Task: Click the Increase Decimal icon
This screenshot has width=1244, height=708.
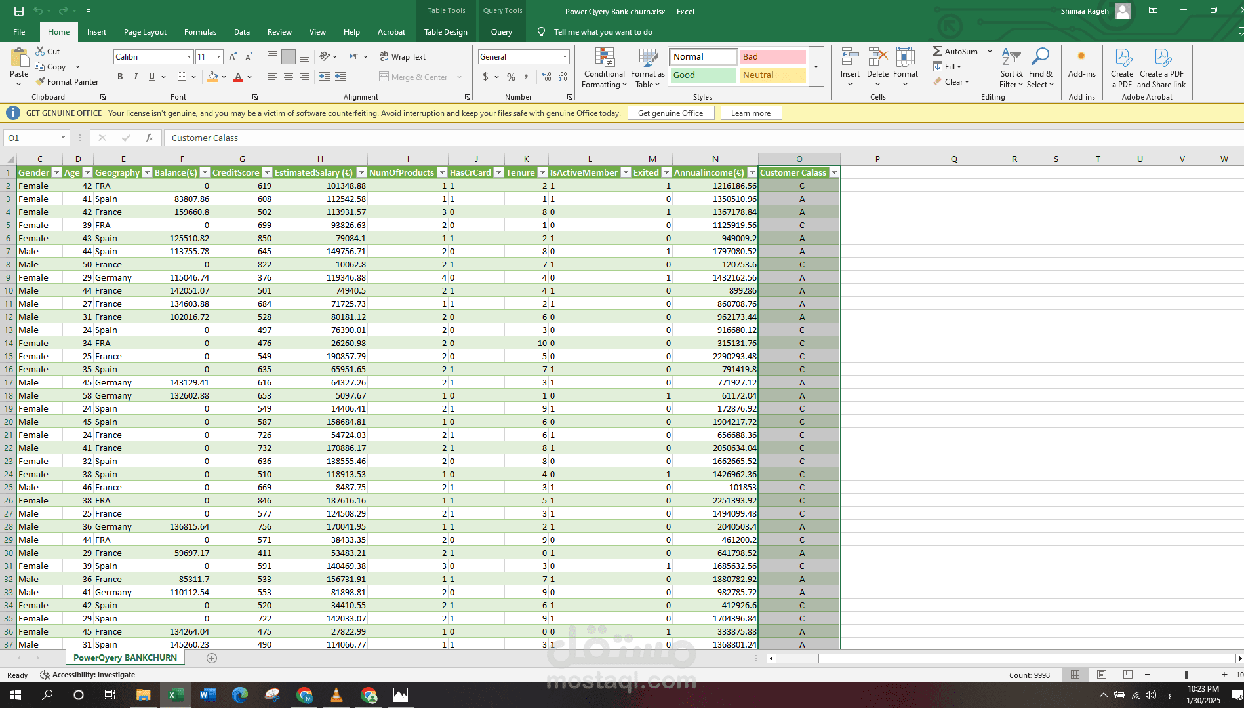Action: pos(546,77)
